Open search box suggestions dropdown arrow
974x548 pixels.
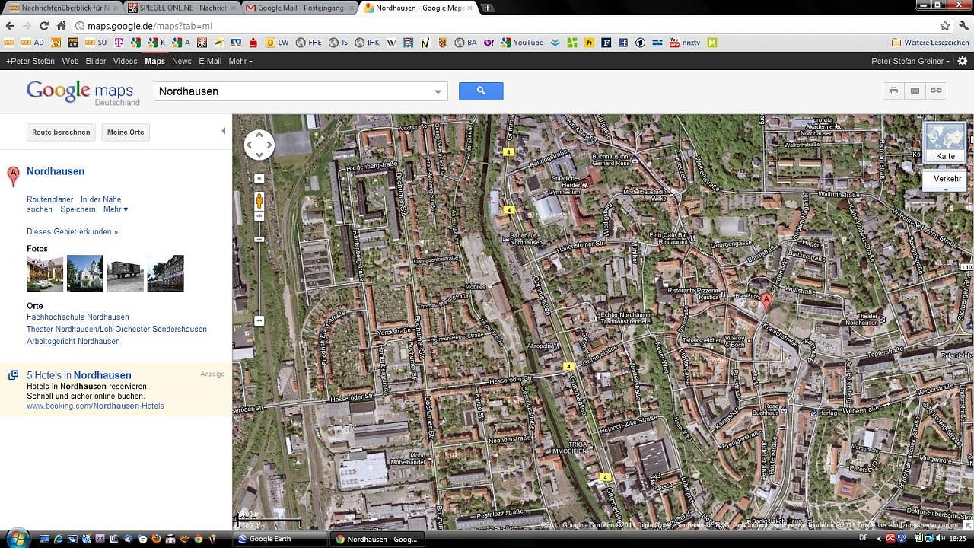(438, 92)
